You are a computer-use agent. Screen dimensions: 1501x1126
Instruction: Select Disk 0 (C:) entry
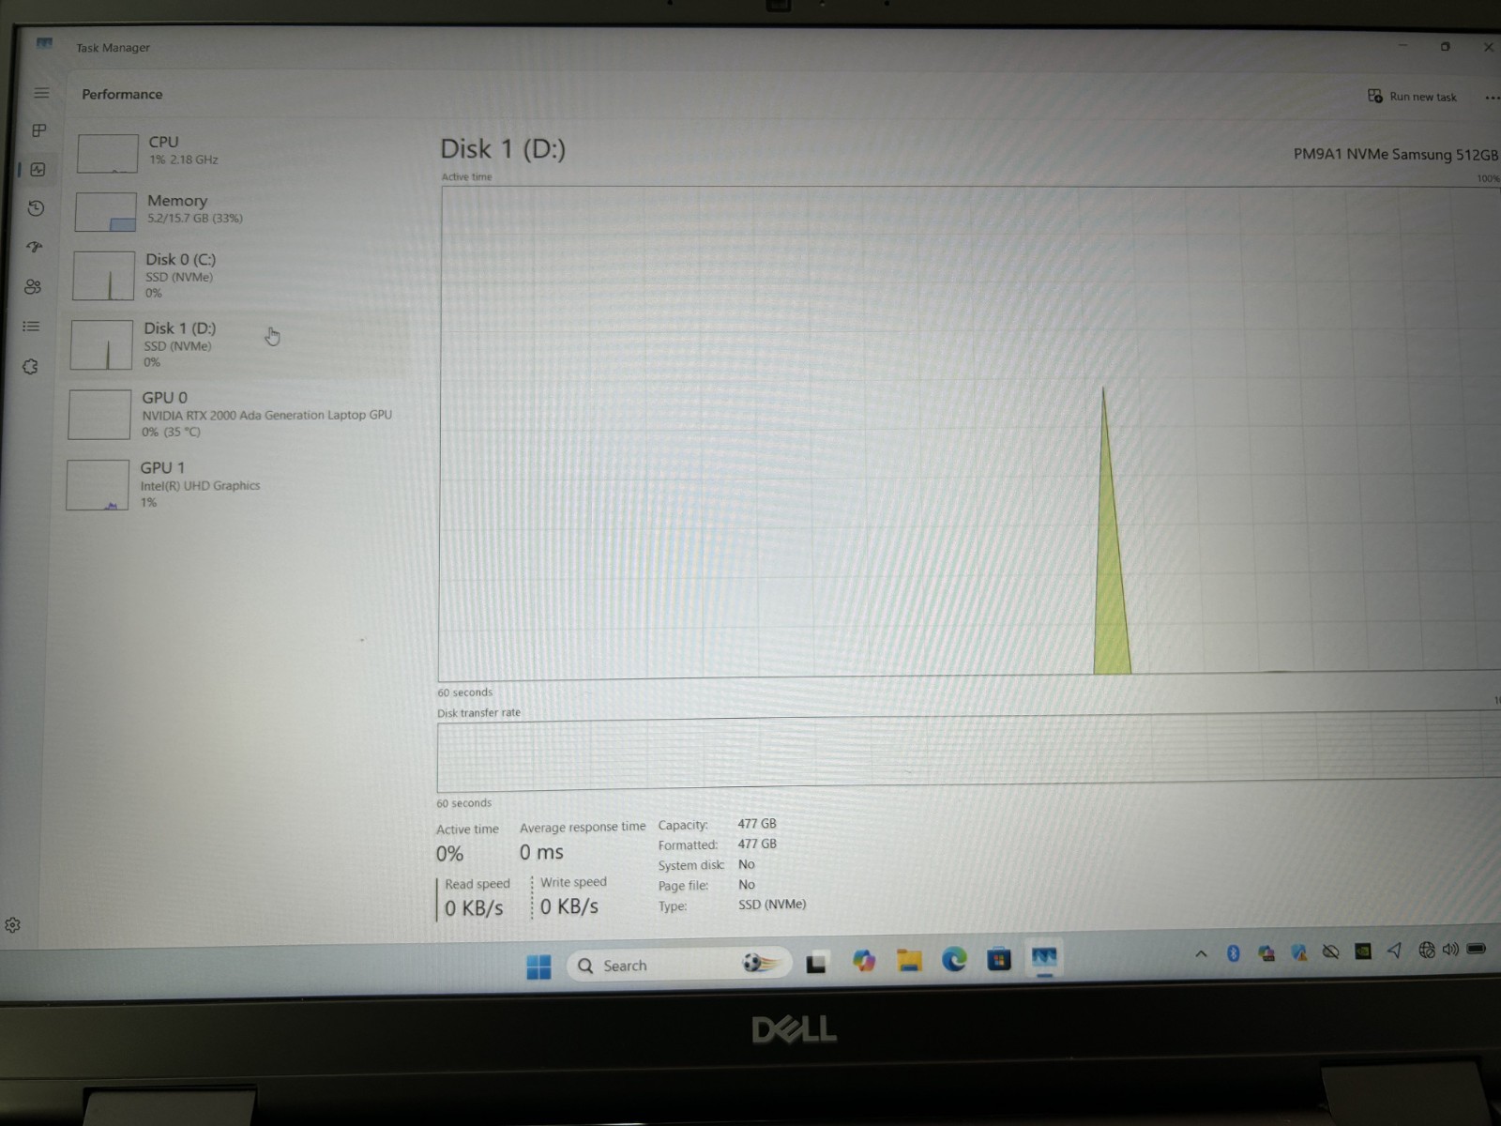[238, 275]
